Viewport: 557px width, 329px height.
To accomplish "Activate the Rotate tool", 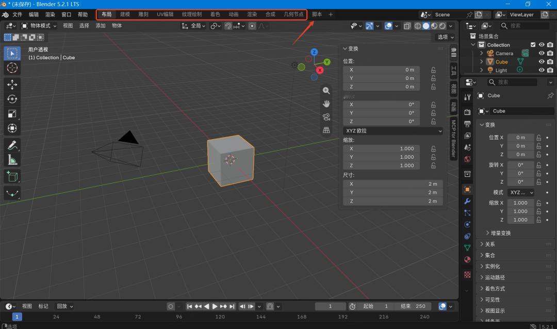I will click(12, 99).
